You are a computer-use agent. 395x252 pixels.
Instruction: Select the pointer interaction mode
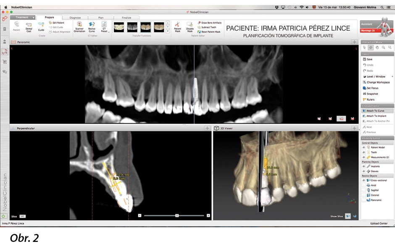tap(364, 47)
